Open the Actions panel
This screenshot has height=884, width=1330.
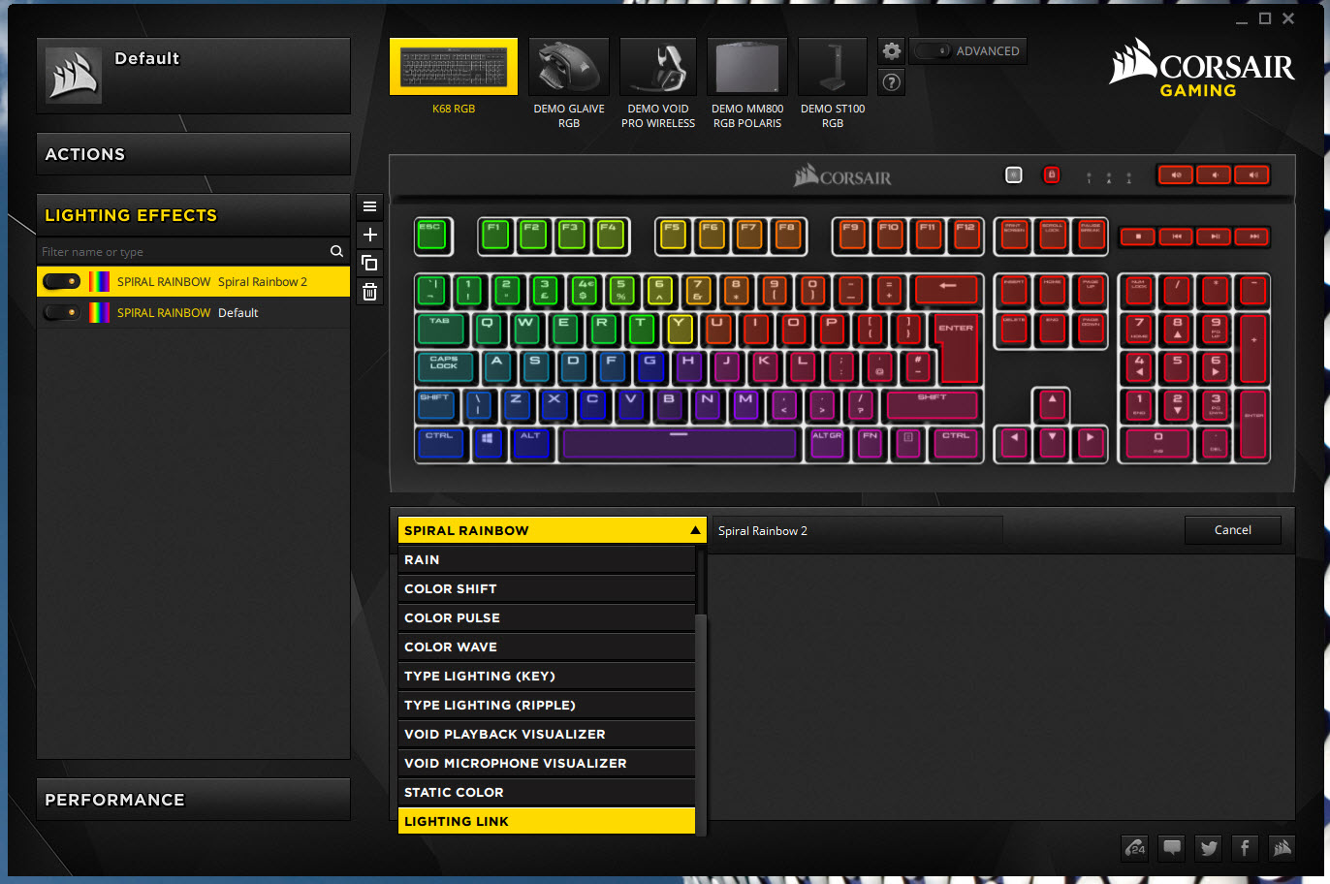pyautogui.click(x=193, y=154)
